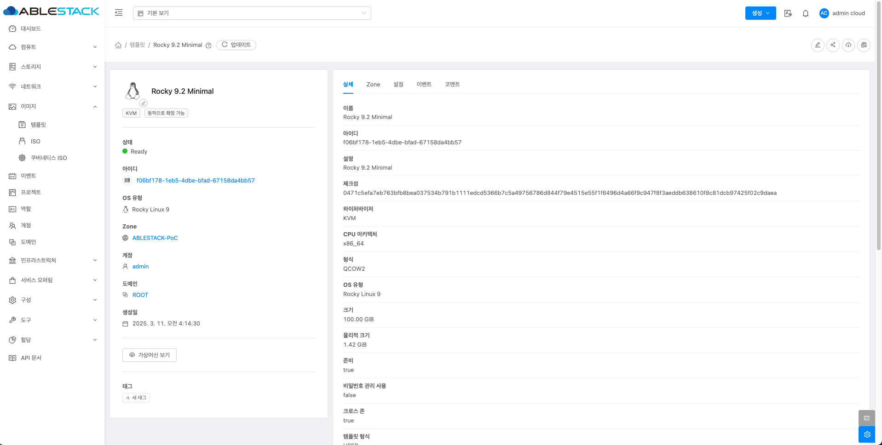882x445 pixels.
Task: Click the 업데이트 refresh button
Action: 236,45
